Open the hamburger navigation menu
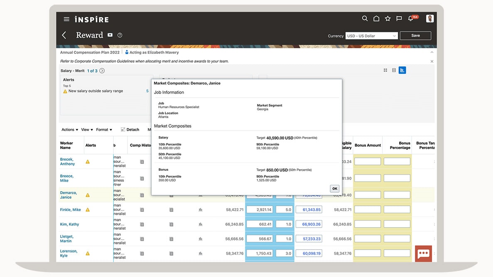 pos(66,19)
